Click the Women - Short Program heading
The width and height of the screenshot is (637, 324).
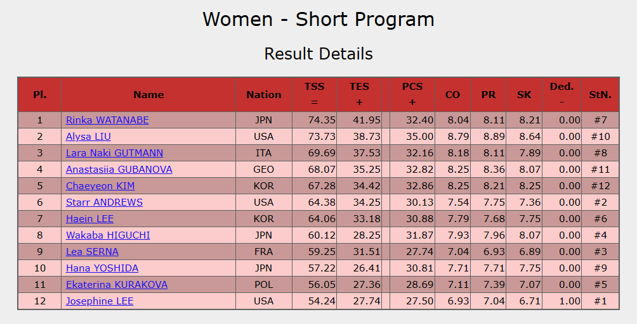[318, 19]
